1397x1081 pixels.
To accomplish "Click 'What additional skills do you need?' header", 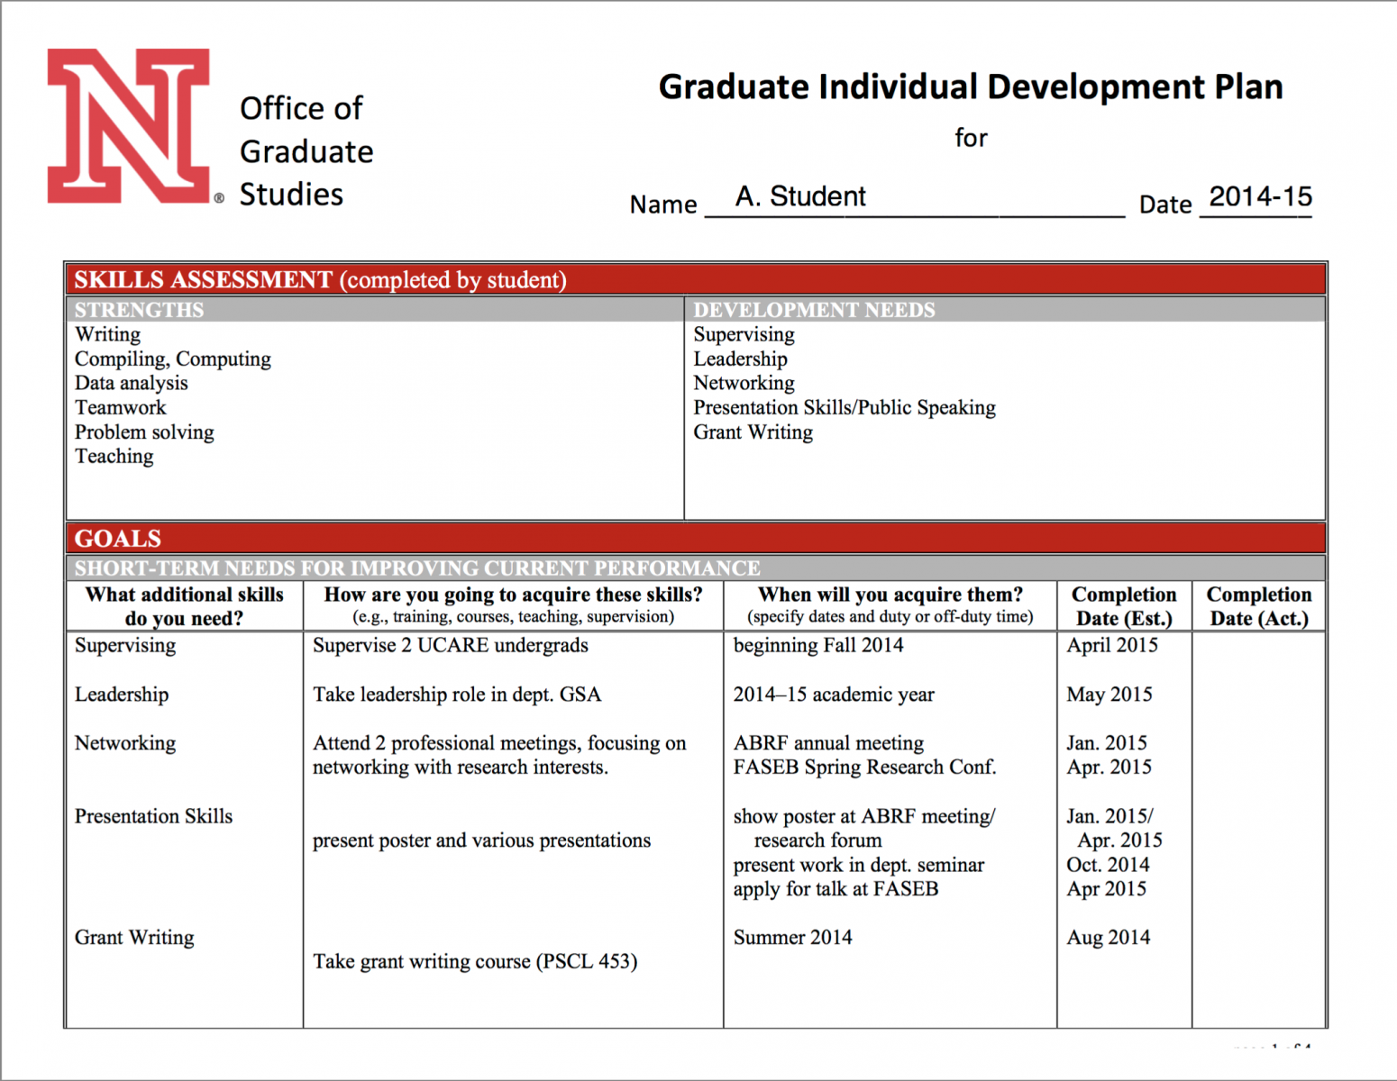I will click(185, 606).
